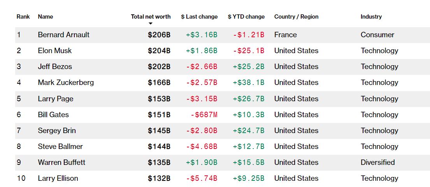Open Mark Zuckerberg's profile
The image size is (430, 187).
coord(66,83)
